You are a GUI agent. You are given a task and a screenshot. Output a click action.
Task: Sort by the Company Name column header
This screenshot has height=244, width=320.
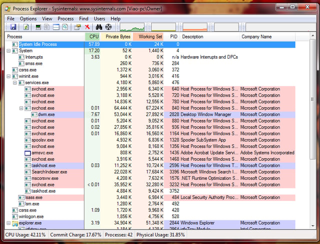pos(267,37)
